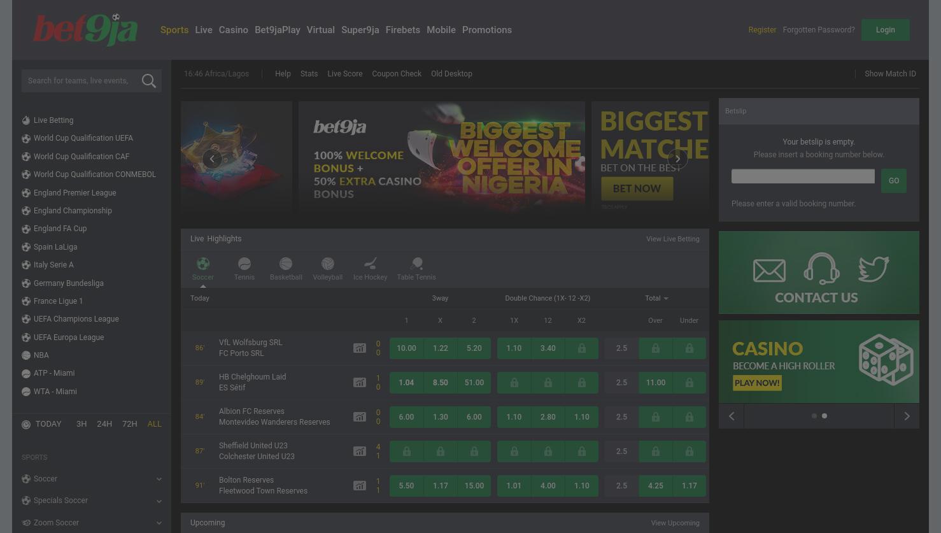Open stats chart icon for VfL Wolfsburg SRL
The width and height of the screenshot is (941, 533).
pos(360,348)
